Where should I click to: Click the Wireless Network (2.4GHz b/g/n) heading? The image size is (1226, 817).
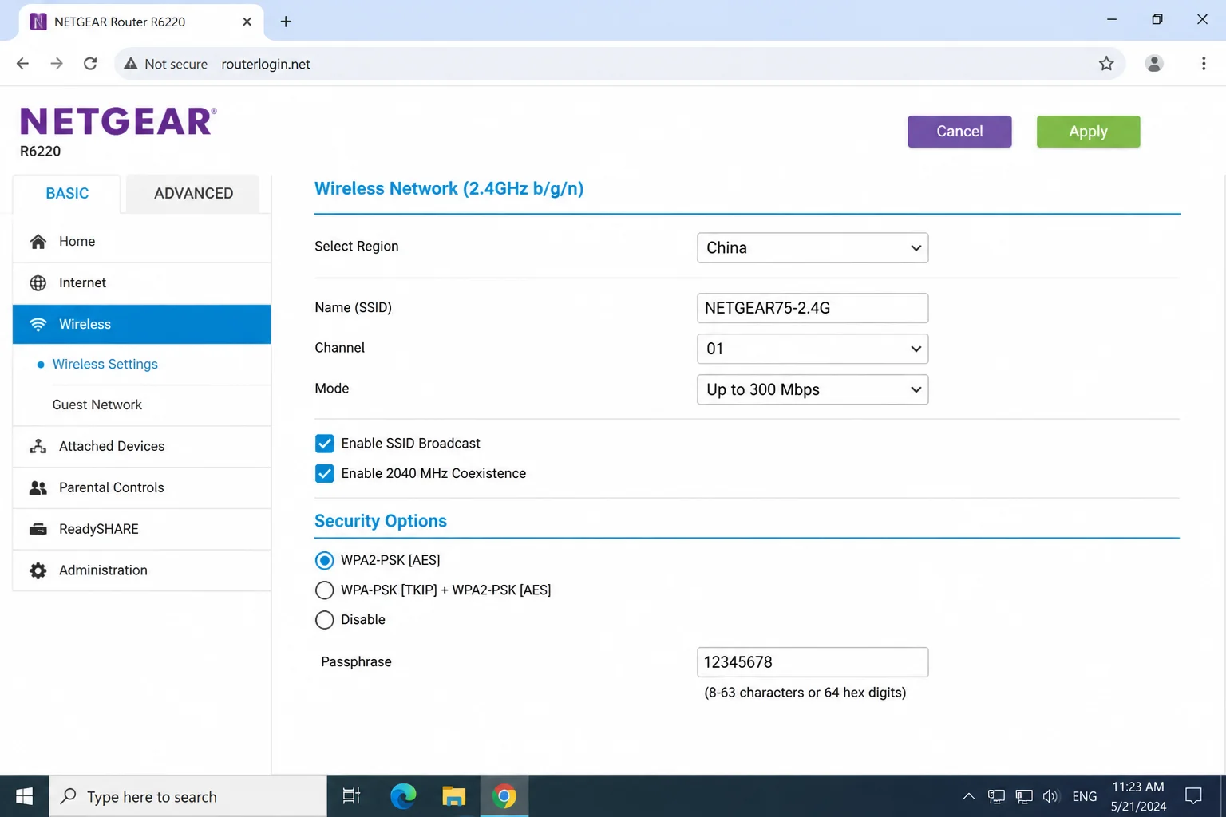[x=449, y=189]
